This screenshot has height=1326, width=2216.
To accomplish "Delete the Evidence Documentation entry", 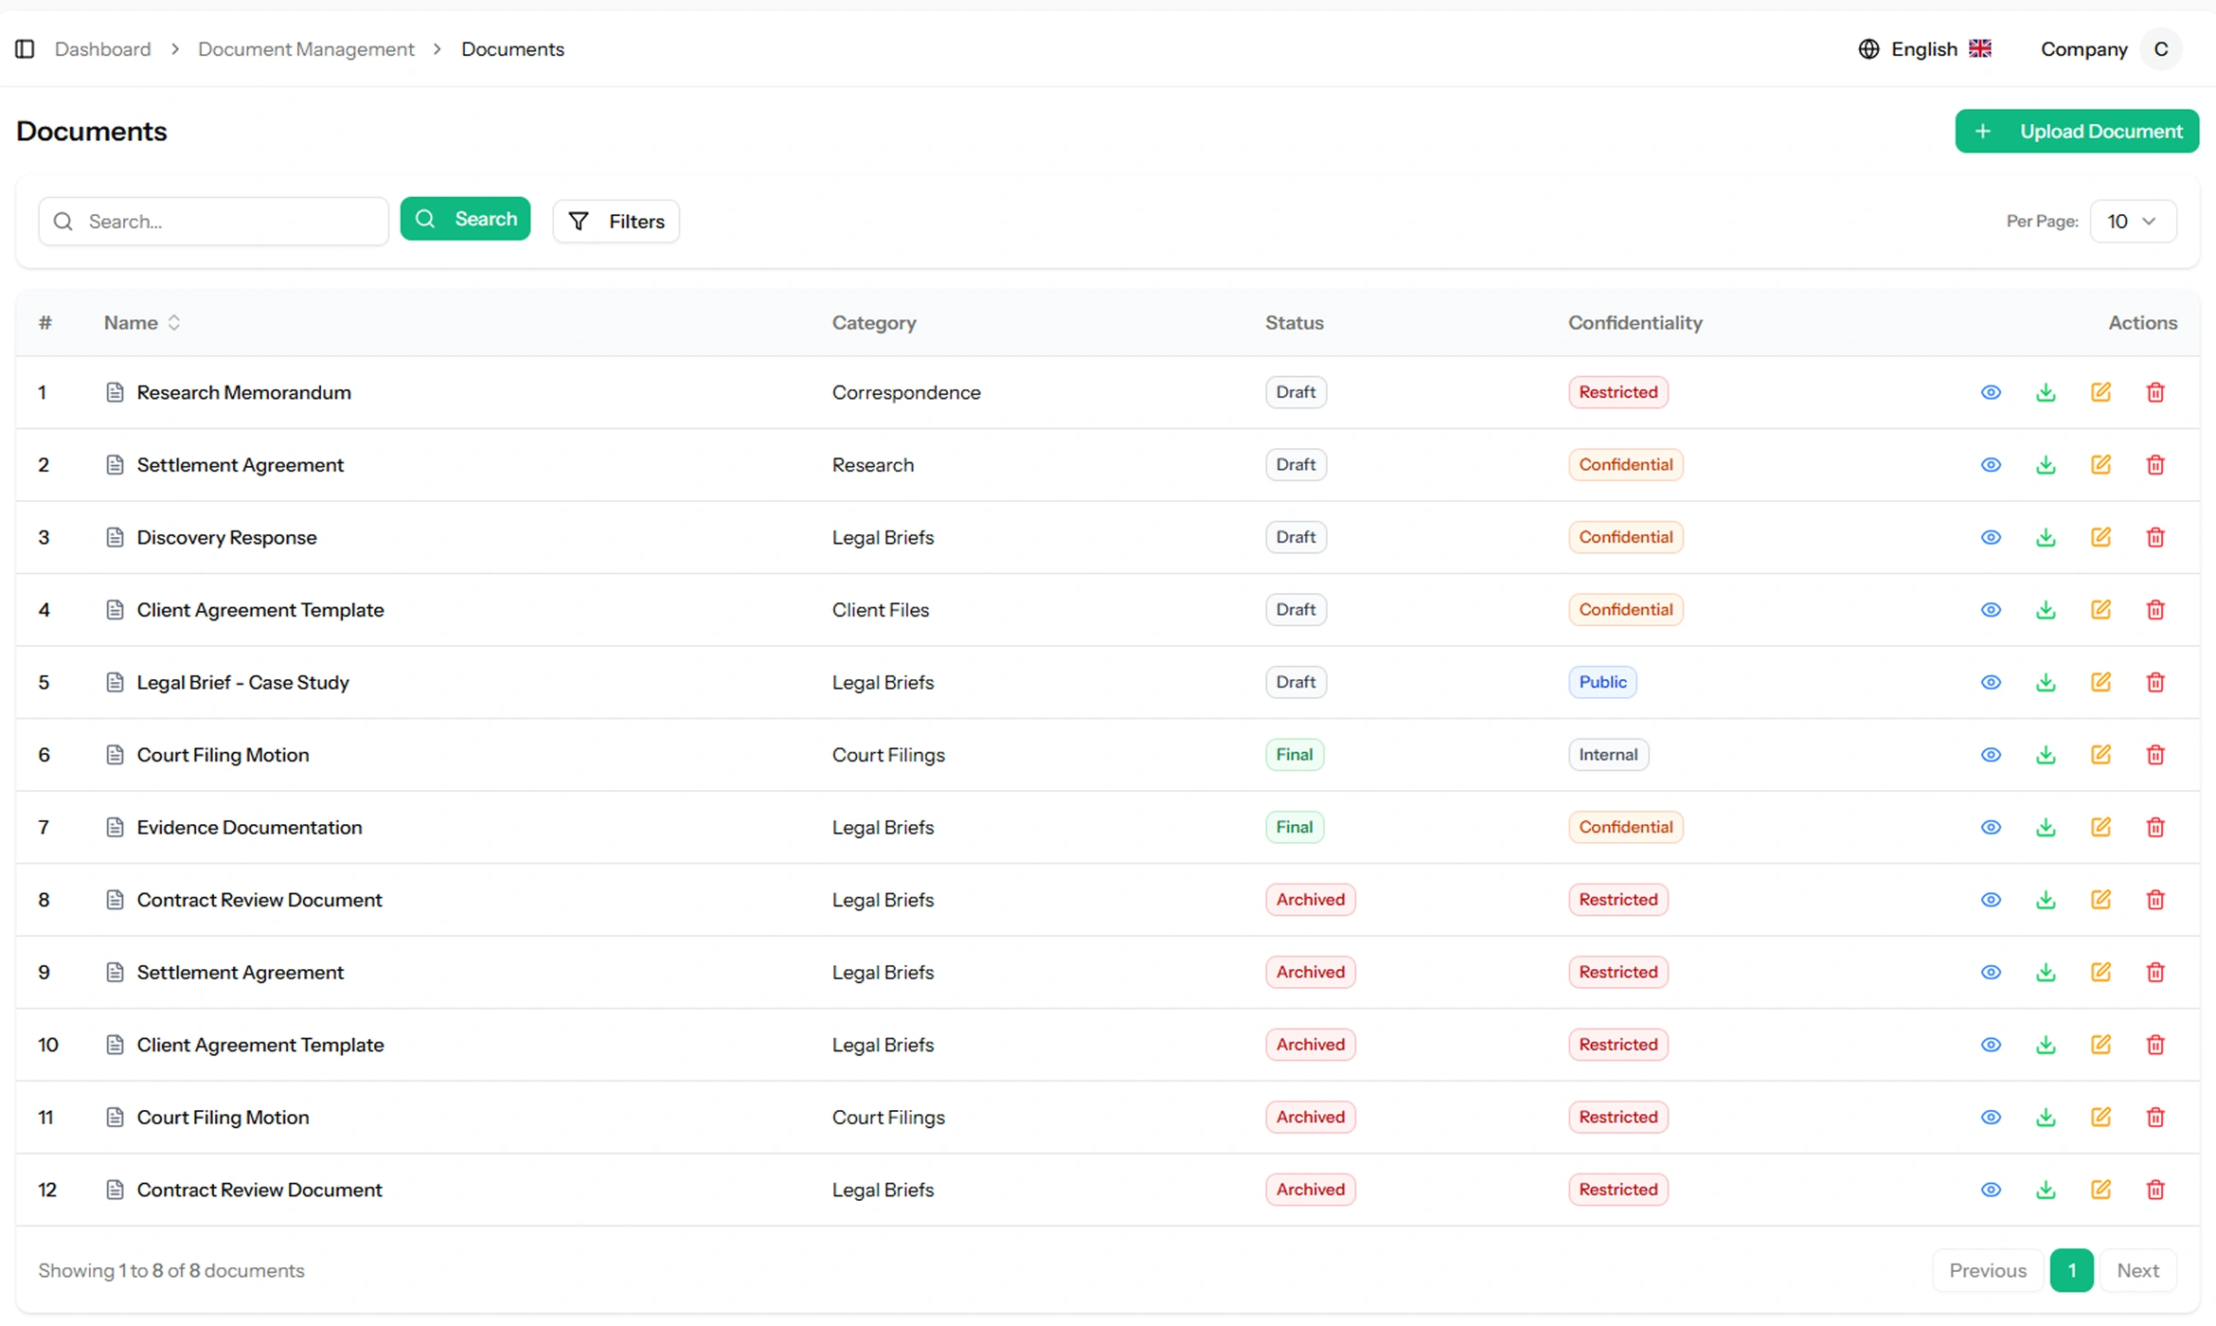I will pyautogui.click(x=2155, y=827).
